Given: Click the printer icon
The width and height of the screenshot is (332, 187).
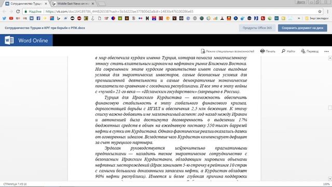Looking at the screenshot, I should (x=262, y=51).
